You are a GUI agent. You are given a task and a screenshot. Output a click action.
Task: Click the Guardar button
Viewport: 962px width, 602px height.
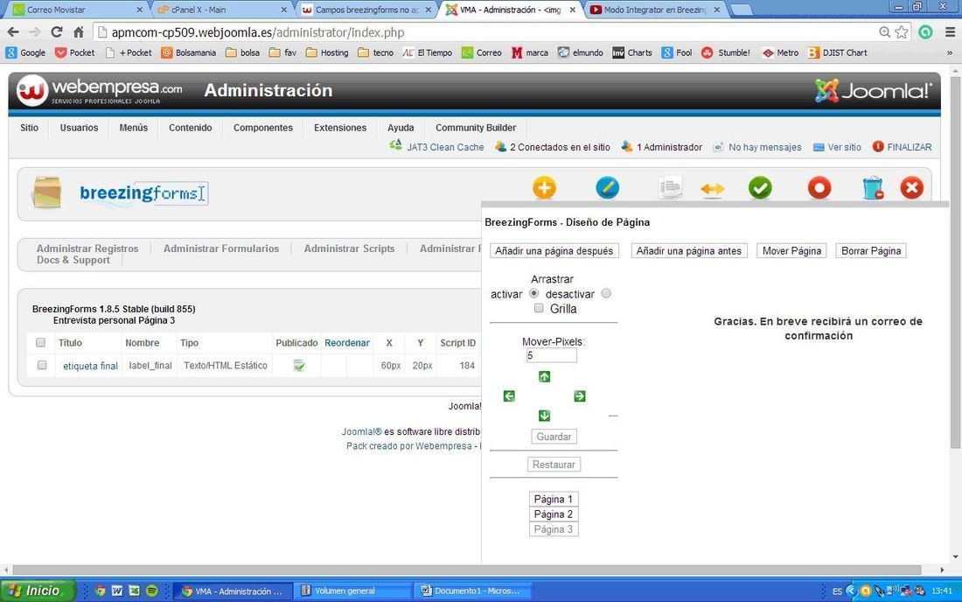[554, 437]
